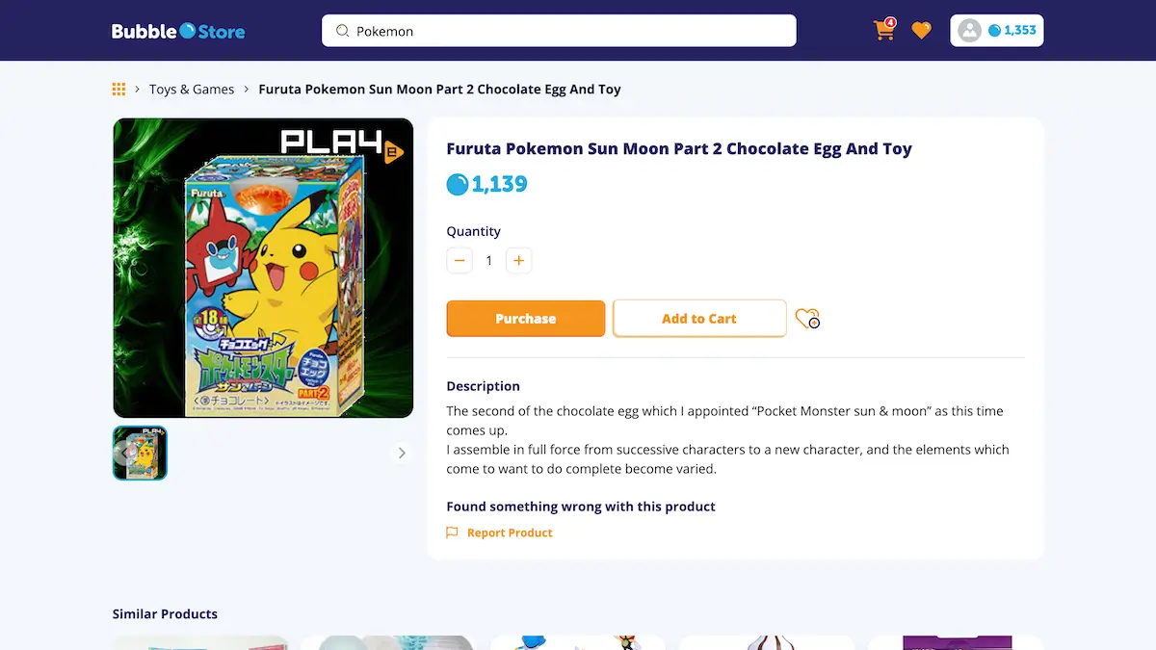The image size is (1156, 650).
Task: Open Toys & Games breadcrumb
Action: 192,90
